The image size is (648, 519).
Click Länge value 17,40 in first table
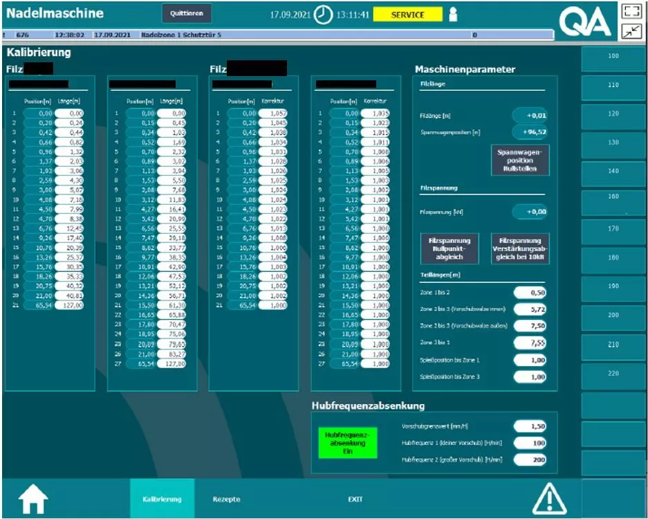pyautogui.click(x=69, y=238)
